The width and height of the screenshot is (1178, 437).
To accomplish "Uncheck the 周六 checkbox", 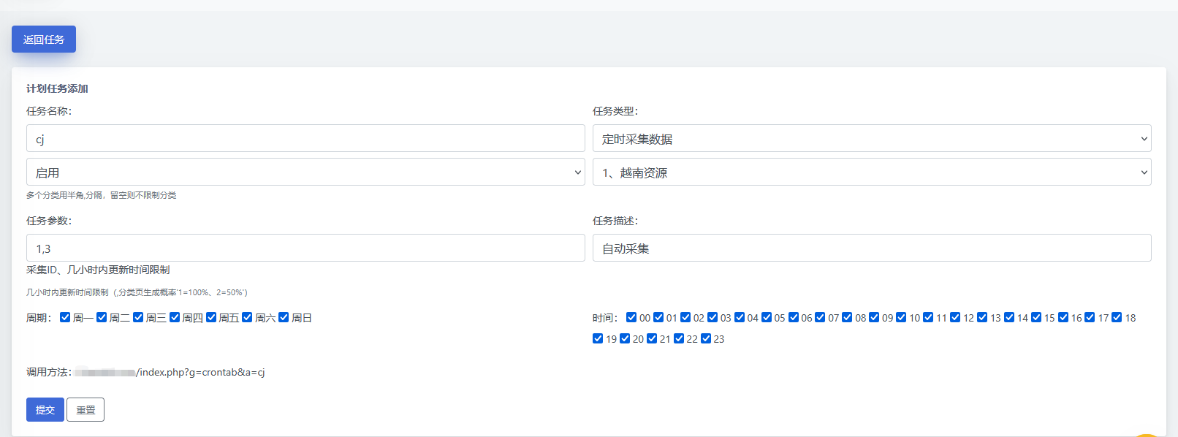I will click(x=247, y=317).
